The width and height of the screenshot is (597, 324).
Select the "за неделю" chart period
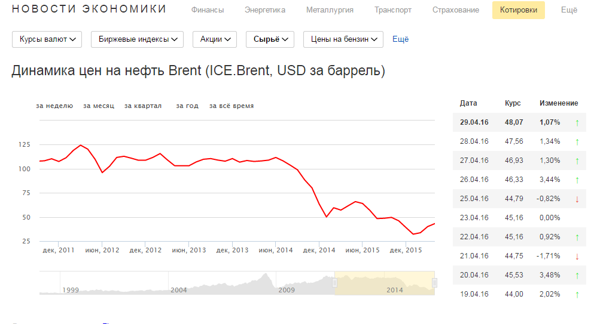coord(54,106)
